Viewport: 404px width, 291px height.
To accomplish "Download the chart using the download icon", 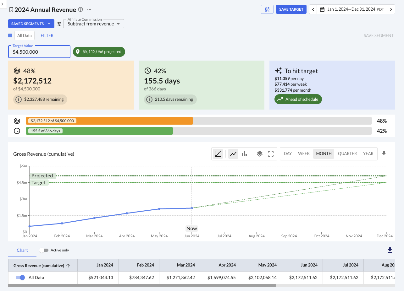I will click(x=384, y=154).
